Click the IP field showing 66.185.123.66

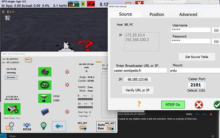[x=138, y=79]
